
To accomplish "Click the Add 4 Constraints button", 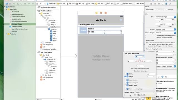I will click(140, 95).
